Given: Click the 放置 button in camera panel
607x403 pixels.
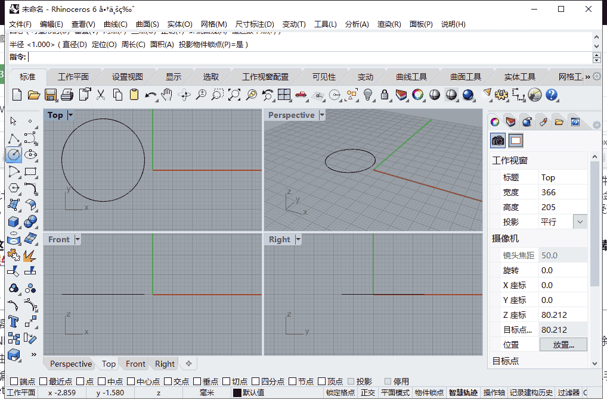Looking at the screenshot, I should point(563,344).
